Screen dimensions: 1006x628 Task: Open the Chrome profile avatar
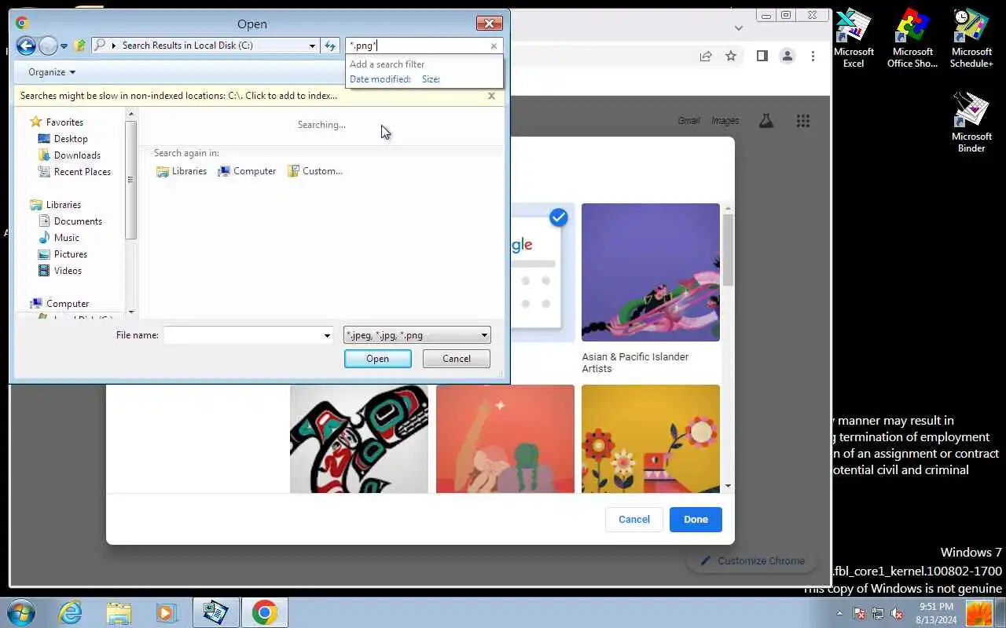[787, 56]
